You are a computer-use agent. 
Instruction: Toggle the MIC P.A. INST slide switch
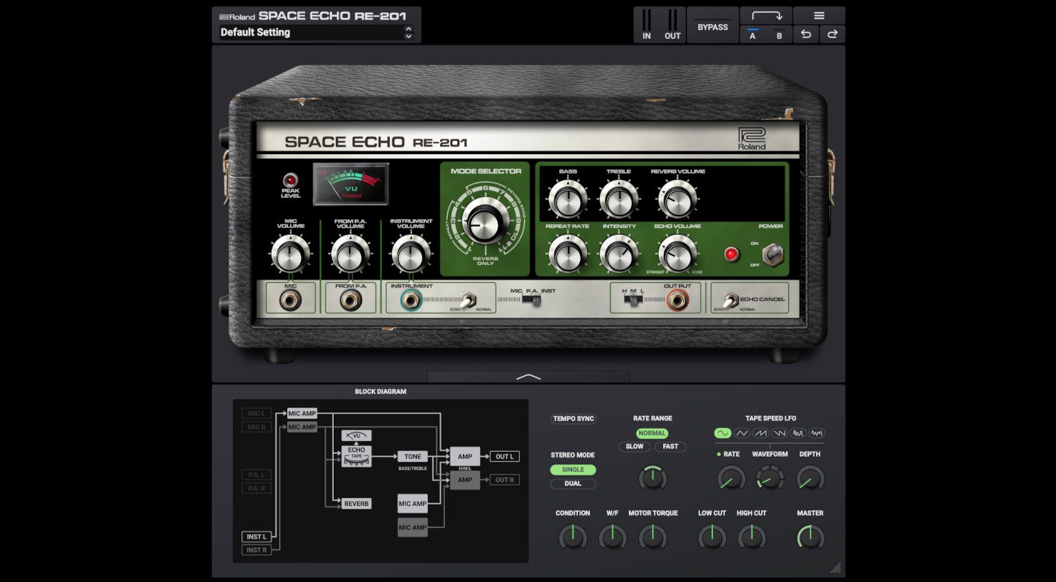pyautogui.click(x=531, y=300)
